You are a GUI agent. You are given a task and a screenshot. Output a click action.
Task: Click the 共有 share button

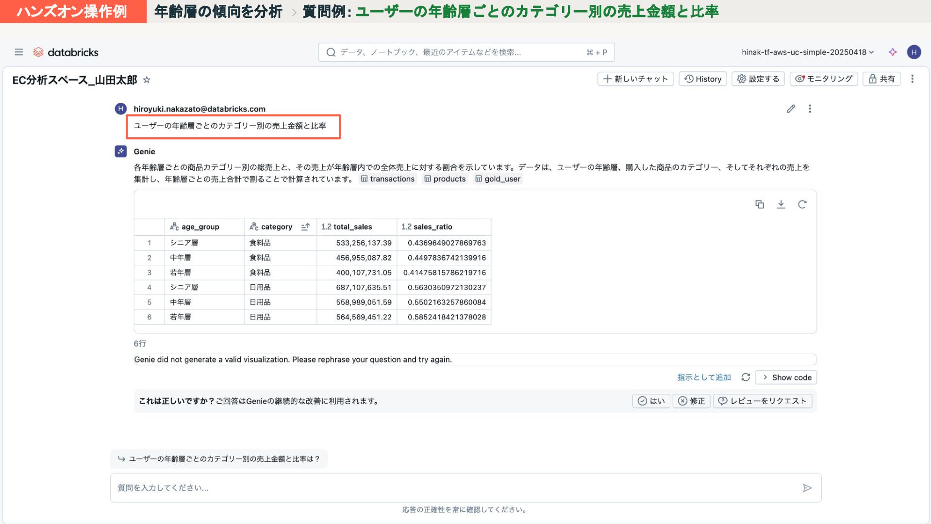point(881,79)
